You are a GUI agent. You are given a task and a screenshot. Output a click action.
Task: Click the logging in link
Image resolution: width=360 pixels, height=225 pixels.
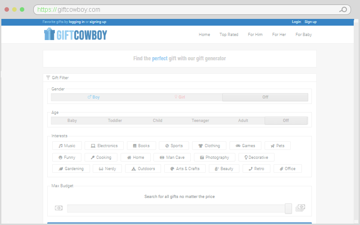click(x=76, y=22)
